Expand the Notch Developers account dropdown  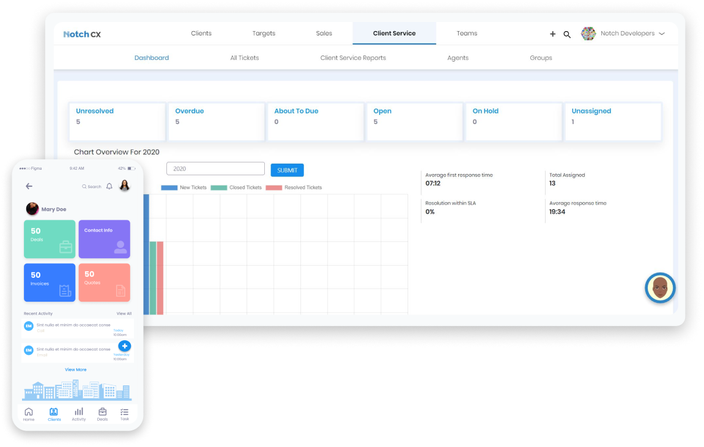pos(661,34)
